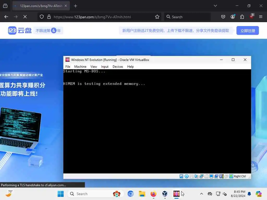Bookmark this page with the star icon
Screen dimensions: 267x200
click(x=157, y=17)
